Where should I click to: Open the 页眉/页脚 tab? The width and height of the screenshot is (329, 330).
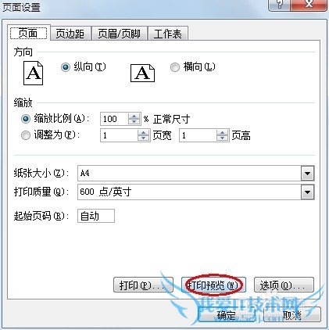[x=120, y=34]
